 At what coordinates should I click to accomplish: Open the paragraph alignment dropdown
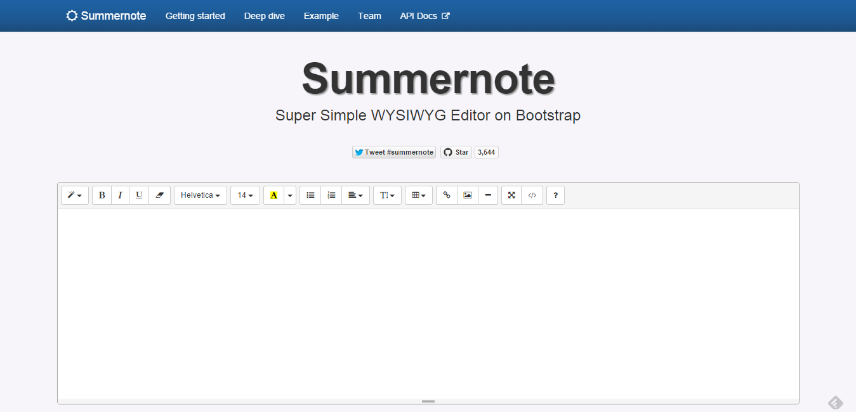[355, 195]
